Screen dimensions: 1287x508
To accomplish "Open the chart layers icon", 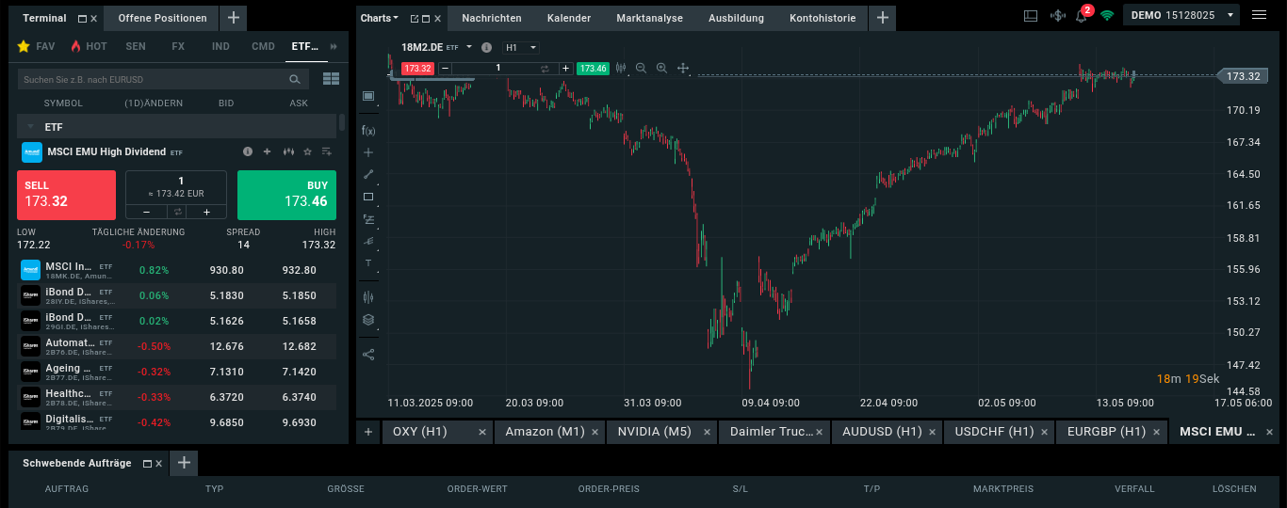I will click(x=368, y=320).
